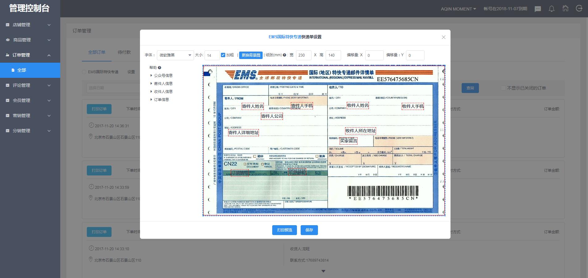Select 寄件人详细地址 field on waybill
Viewport: 588px width, 278px height.
tap(243, 133)
